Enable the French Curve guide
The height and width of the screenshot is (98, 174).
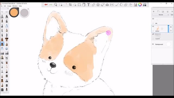tap(103, 5)
